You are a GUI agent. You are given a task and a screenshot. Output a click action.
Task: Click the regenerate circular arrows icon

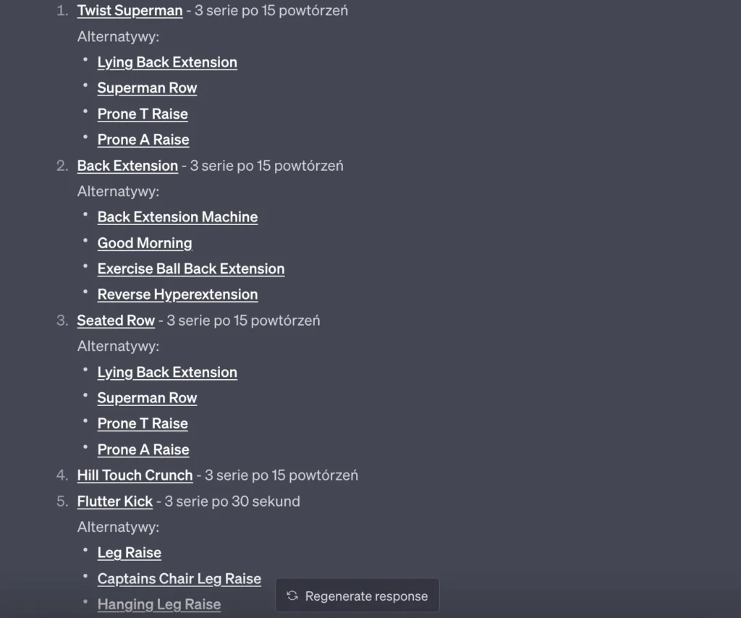pyautogui.click(x=292, y=596)
